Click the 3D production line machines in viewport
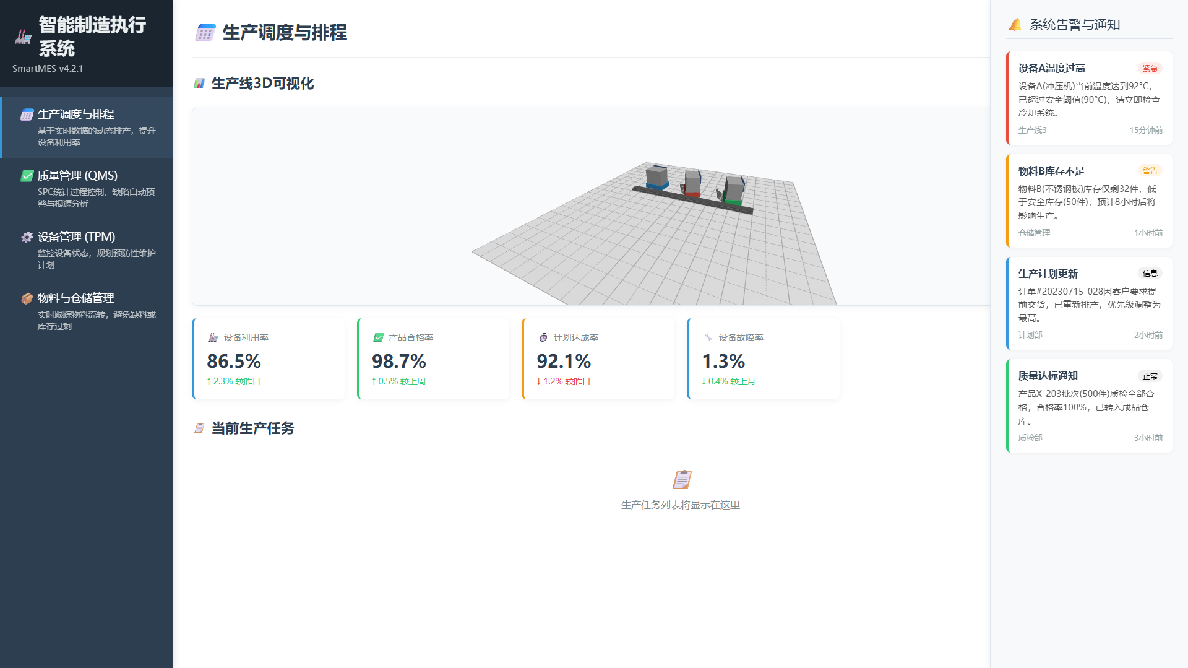Screen dimensions: 1188x668 (693, 184)
